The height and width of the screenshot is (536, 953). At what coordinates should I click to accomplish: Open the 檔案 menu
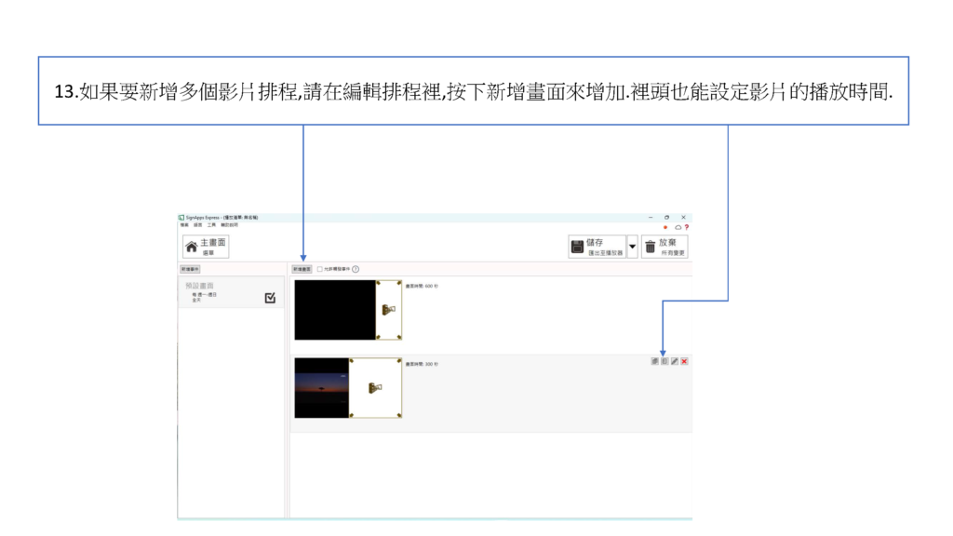pos(185,225)
